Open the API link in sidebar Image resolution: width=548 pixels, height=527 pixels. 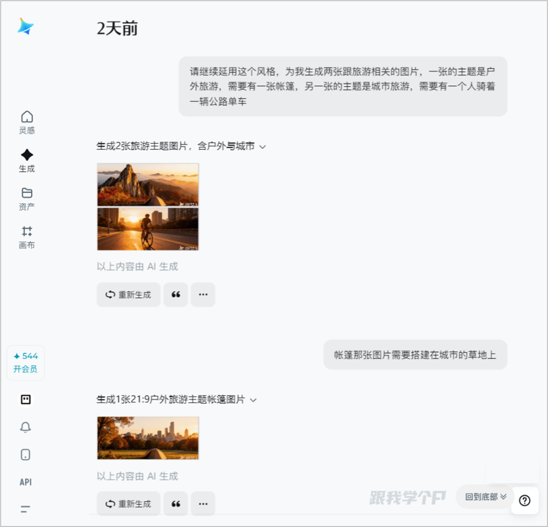point(25,482)
